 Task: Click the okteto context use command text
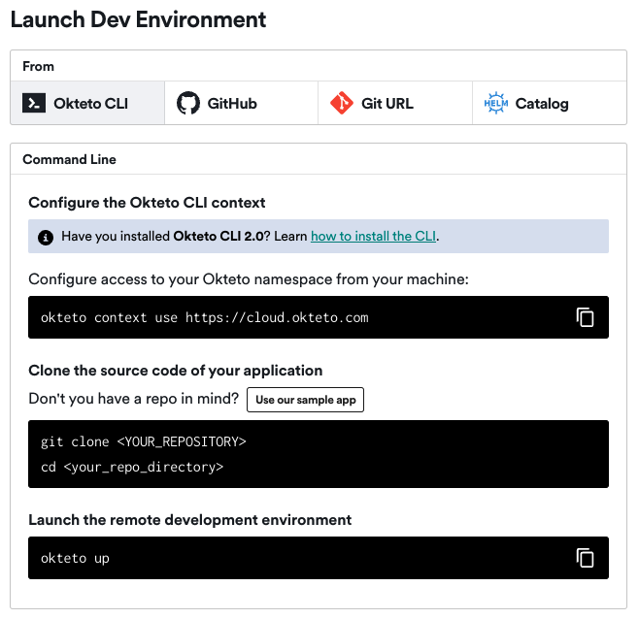tap(204, 317)
